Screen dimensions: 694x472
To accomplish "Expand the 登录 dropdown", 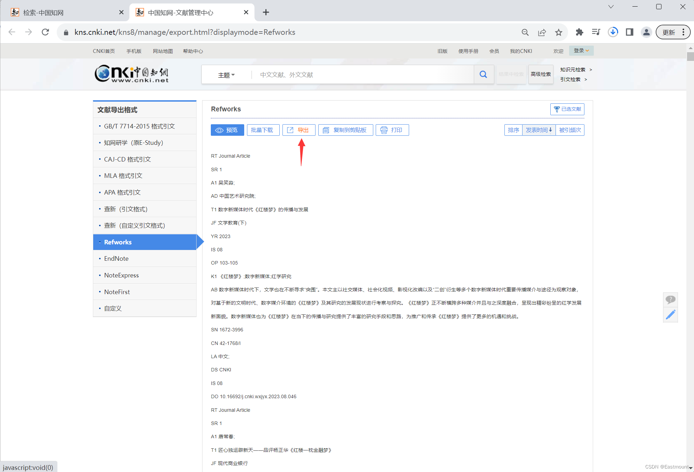I will [x=581, y=51].
